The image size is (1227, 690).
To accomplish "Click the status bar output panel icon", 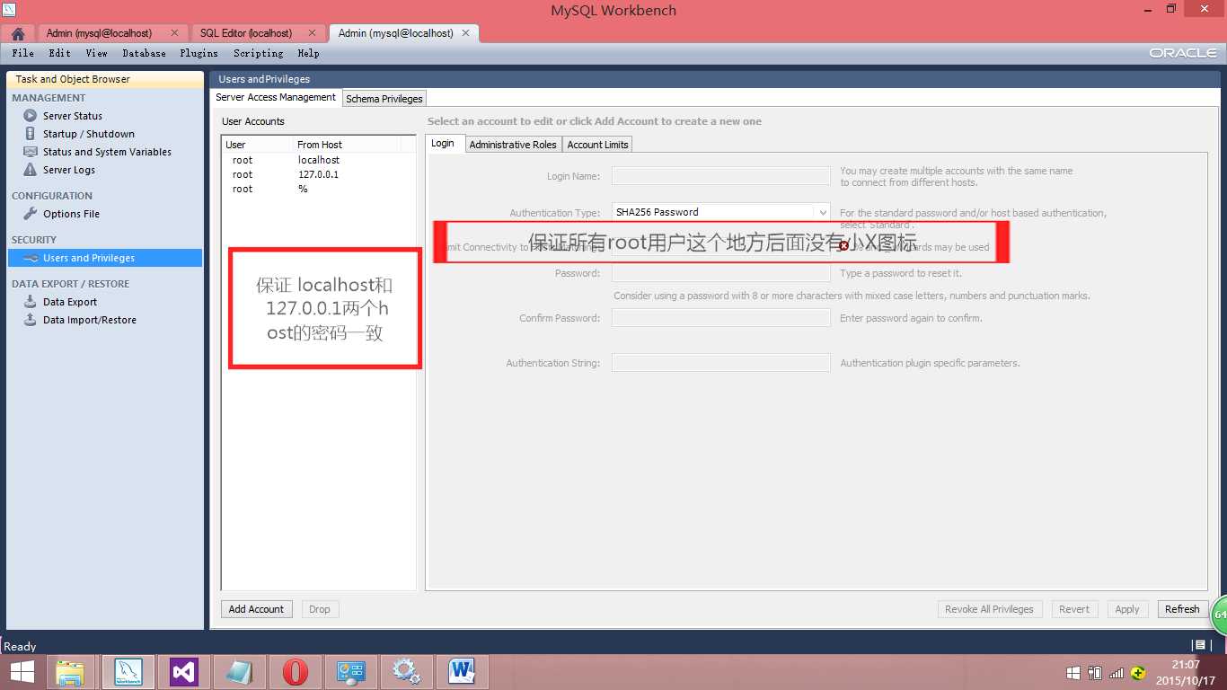I will (1199, 645).
